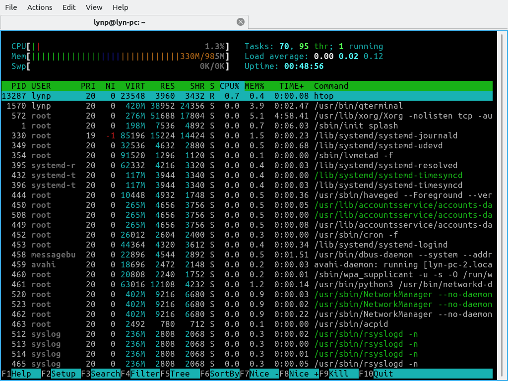This screenshot has height=381, width=508.
Task: Sort by MEM% column header
Action: point(254,86)
